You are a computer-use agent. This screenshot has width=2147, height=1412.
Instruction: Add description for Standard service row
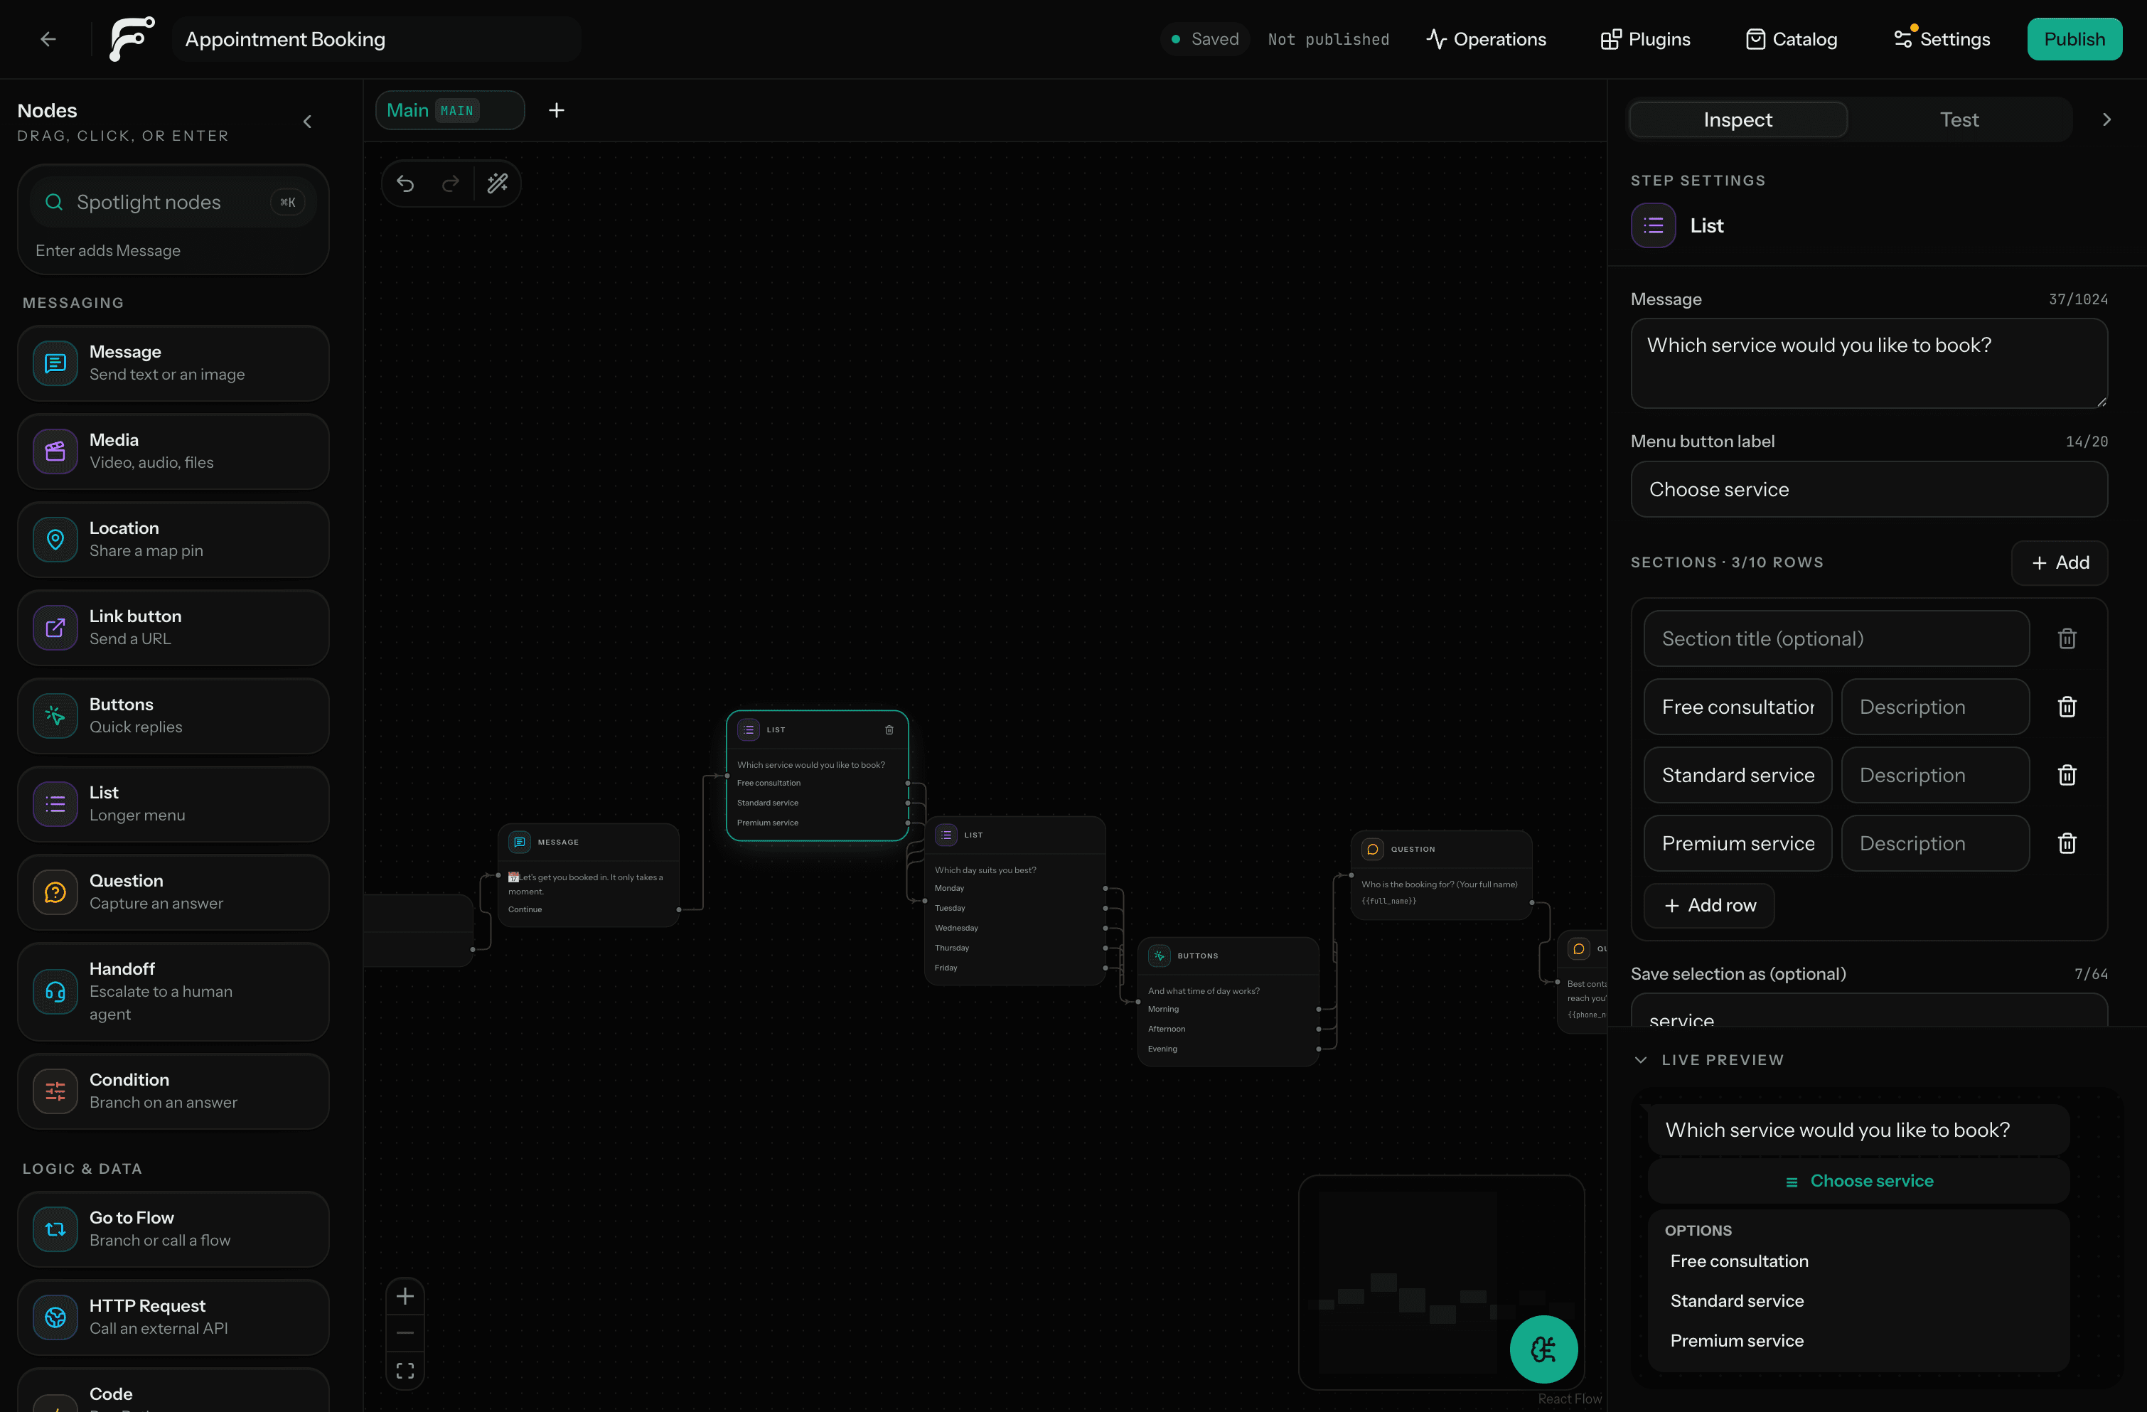(x=1935, y=775)
